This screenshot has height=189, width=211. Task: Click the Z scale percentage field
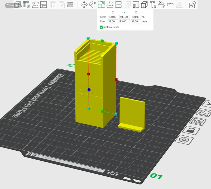point(136,17)
